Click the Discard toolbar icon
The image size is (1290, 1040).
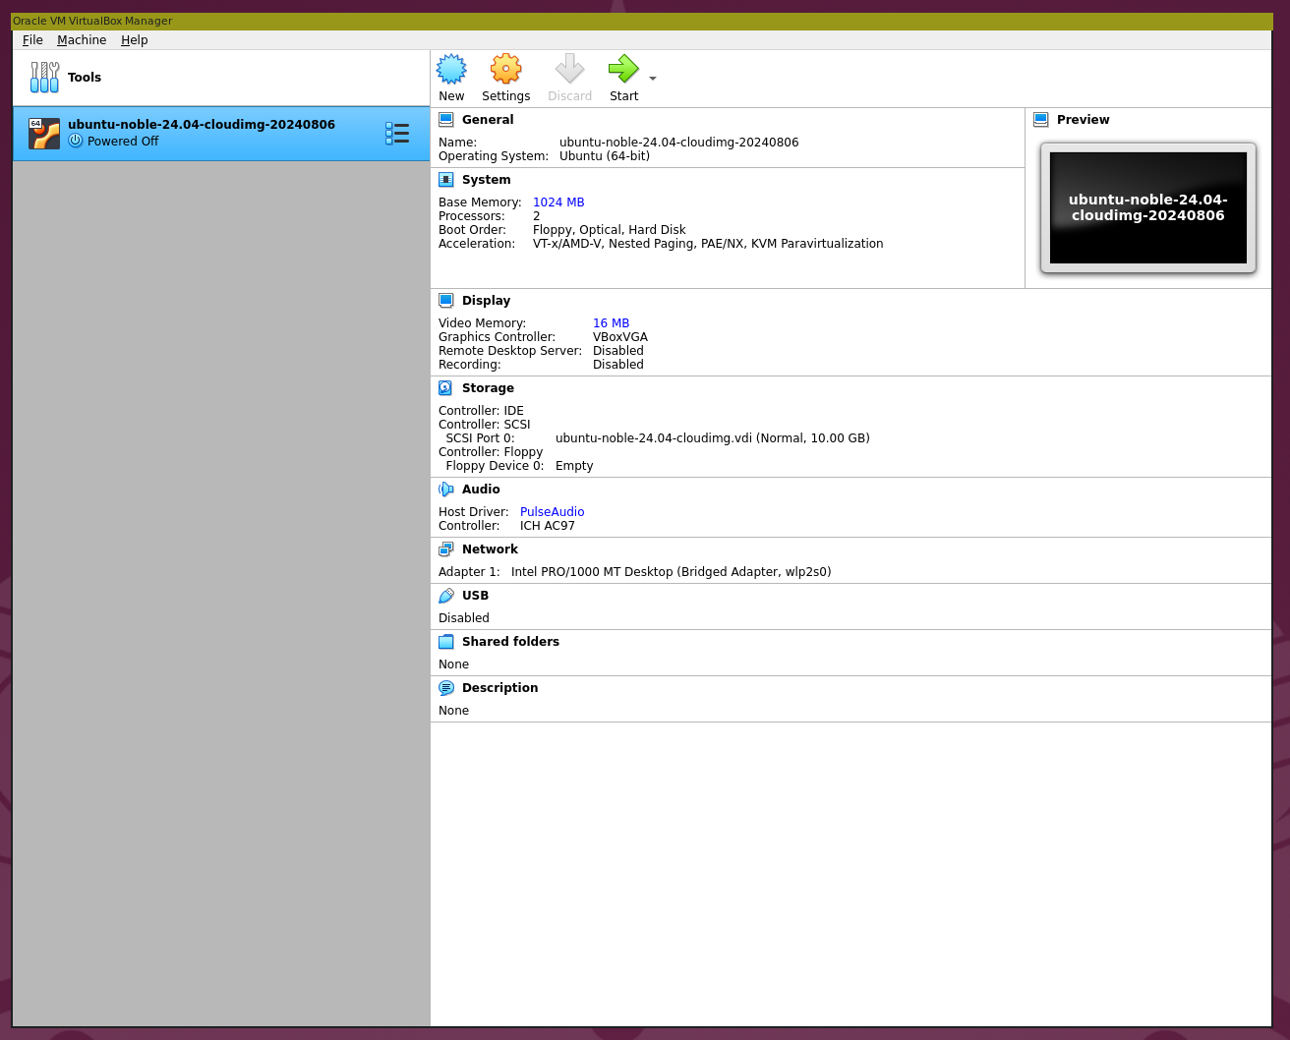tap(569, 69)
